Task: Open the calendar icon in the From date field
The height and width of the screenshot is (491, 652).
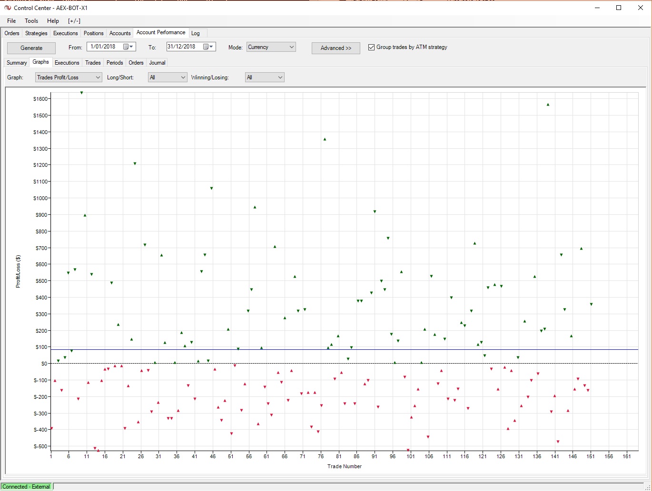Action: click(126, 47)
